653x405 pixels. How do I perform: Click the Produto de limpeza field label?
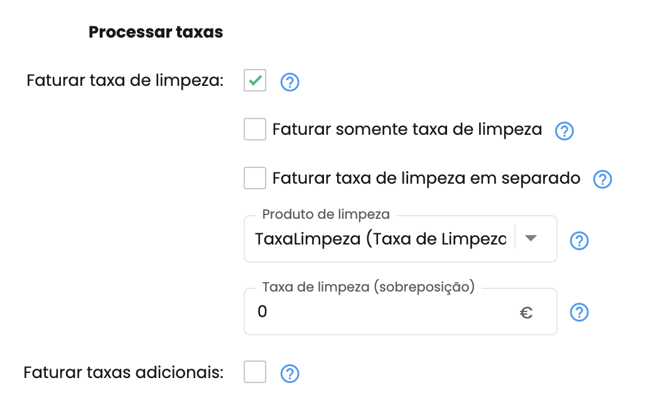coord(326,214)
